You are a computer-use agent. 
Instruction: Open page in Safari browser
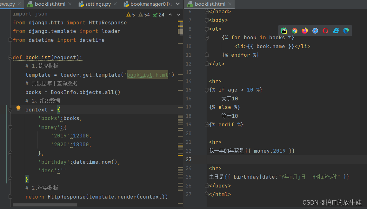(315, 31)
